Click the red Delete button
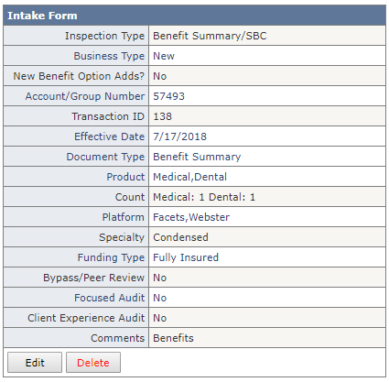The width and height of the screenshot is (389, 382). coord(93,363)
